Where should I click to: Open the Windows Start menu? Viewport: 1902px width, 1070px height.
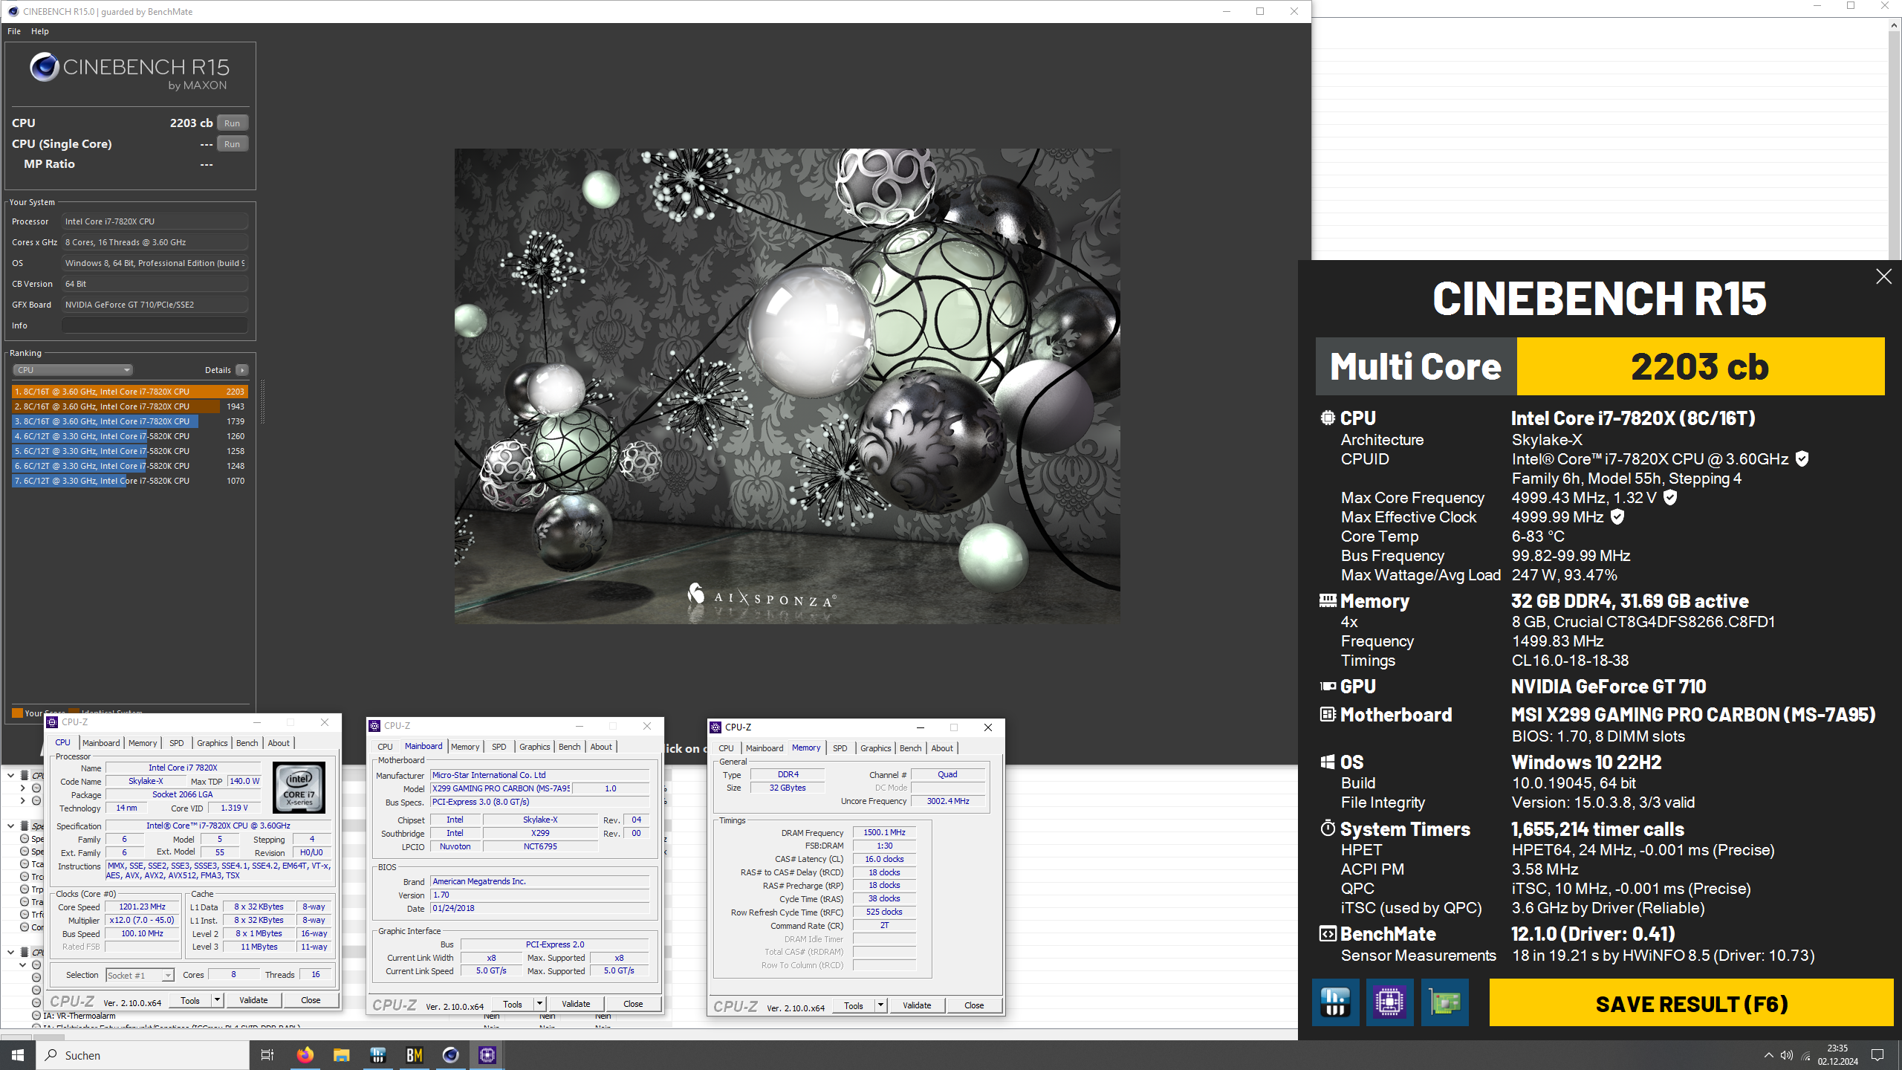pyautogui.click(x=18, y=1055)
